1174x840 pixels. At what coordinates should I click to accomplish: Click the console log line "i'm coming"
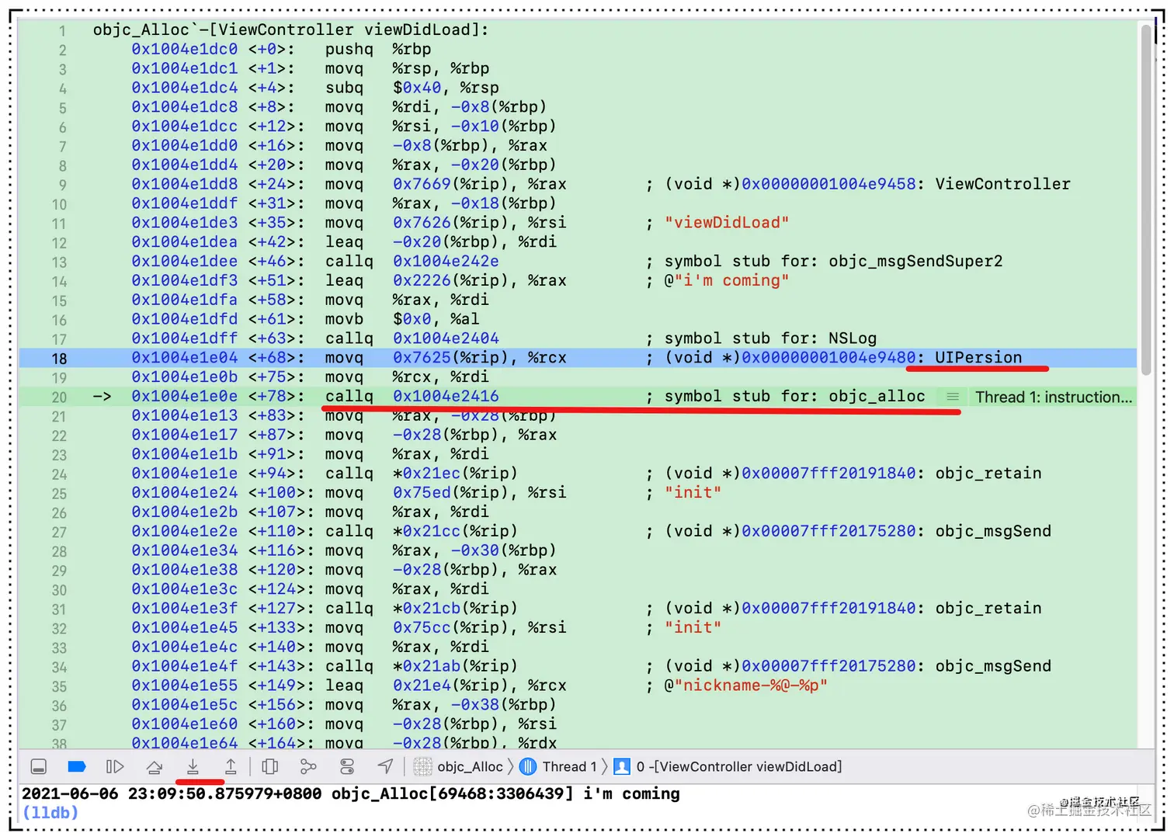click(x=351, y=794)
